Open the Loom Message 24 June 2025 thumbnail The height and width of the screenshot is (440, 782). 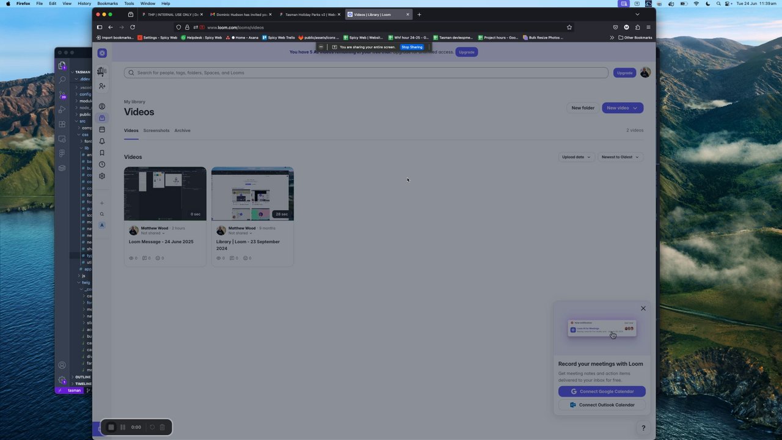click(x=165, y=194)
